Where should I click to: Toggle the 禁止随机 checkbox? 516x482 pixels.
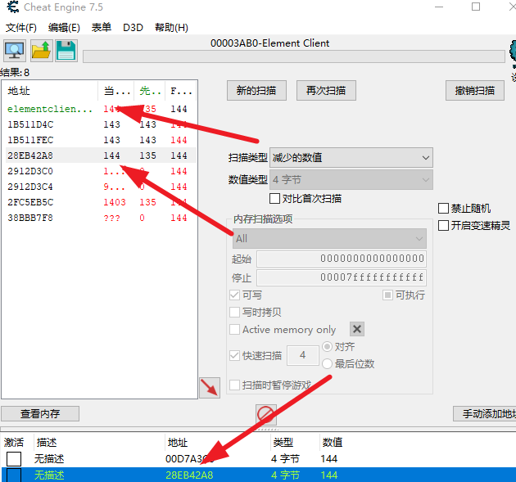point(443,209)
